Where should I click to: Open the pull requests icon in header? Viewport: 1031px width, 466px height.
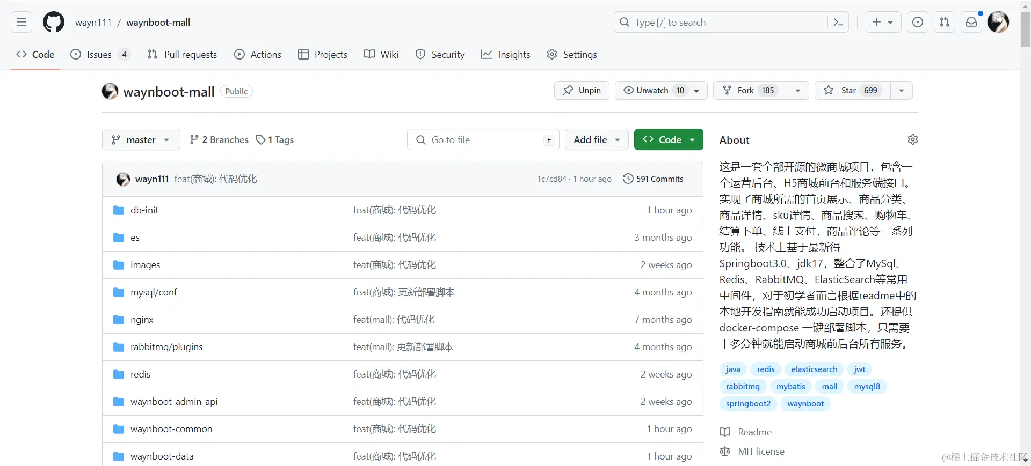pos(945,22)
